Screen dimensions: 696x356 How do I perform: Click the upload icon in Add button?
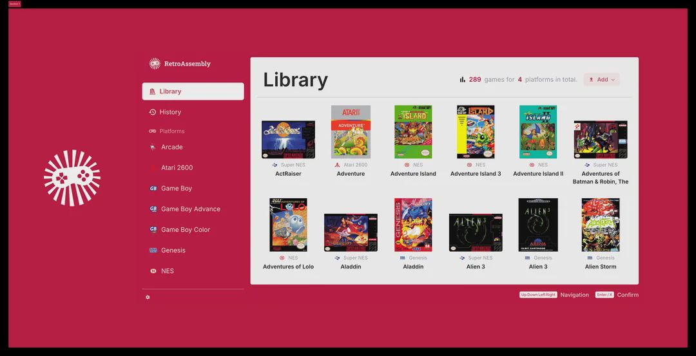click(x=591, y=80)
